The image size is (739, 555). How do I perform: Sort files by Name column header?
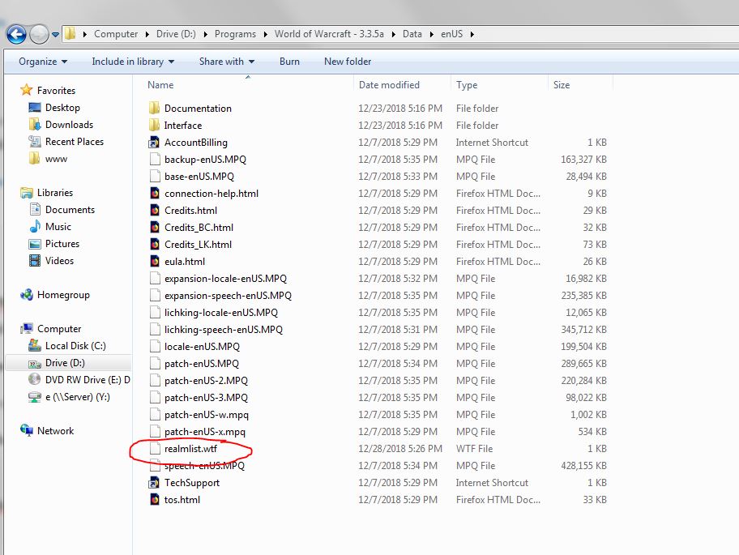[x=160, y=85]
